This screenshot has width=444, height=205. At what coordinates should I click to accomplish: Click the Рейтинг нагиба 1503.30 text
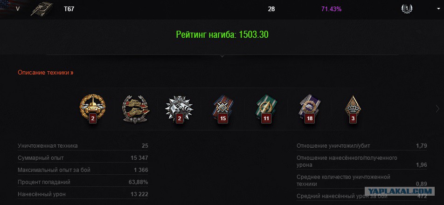[x=222, y=34]
